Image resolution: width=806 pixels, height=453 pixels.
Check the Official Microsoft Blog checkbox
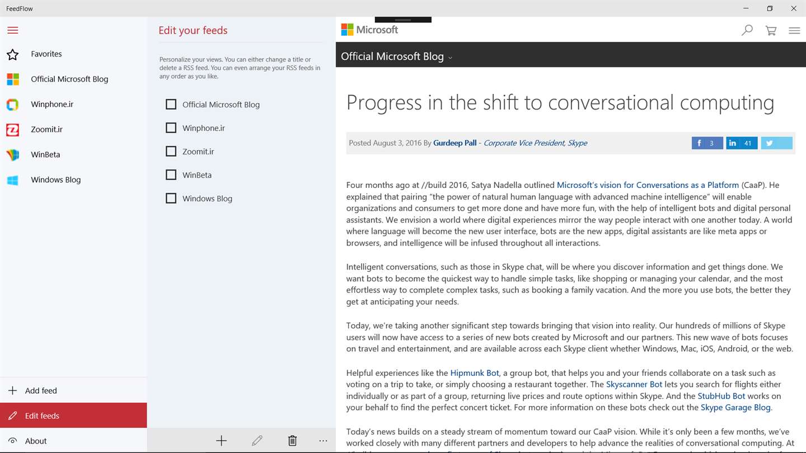tap(171, 105)
